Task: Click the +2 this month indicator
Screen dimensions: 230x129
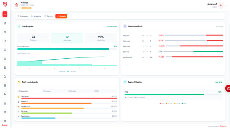Action: [112, 27]
